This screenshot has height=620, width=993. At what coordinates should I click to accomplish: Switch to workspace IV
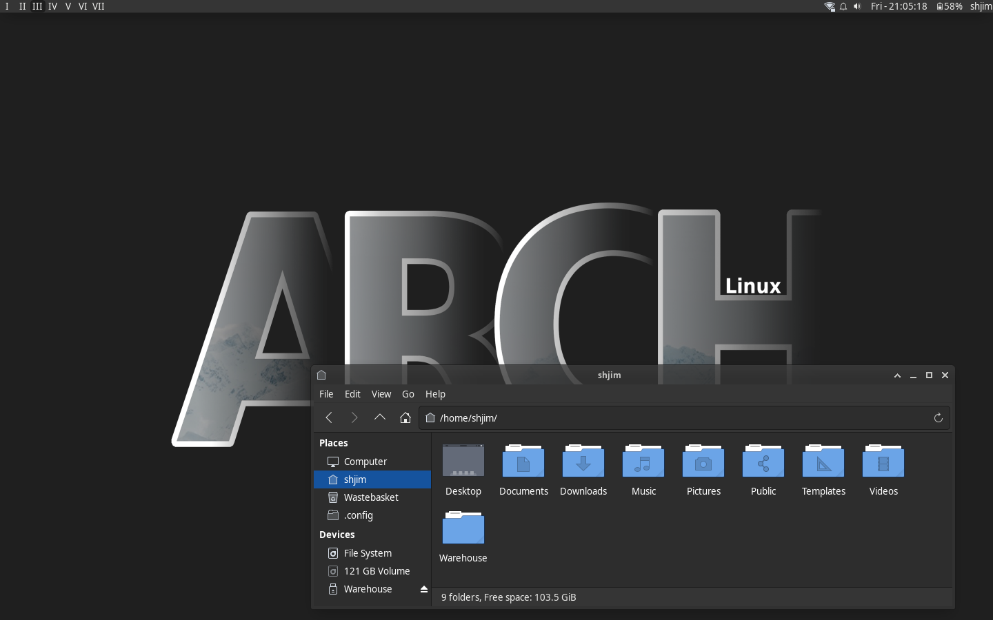52,6
